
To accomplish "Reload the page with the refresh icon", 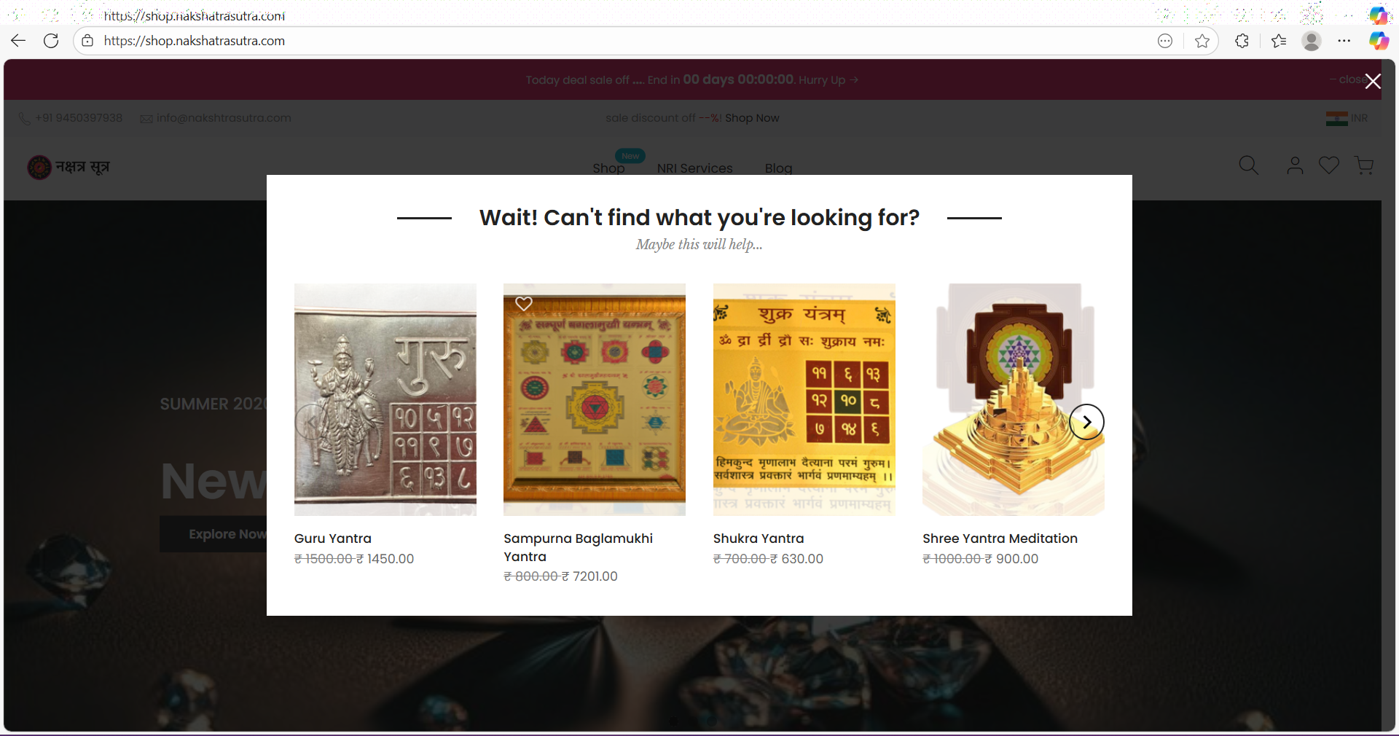I will 51,41.
